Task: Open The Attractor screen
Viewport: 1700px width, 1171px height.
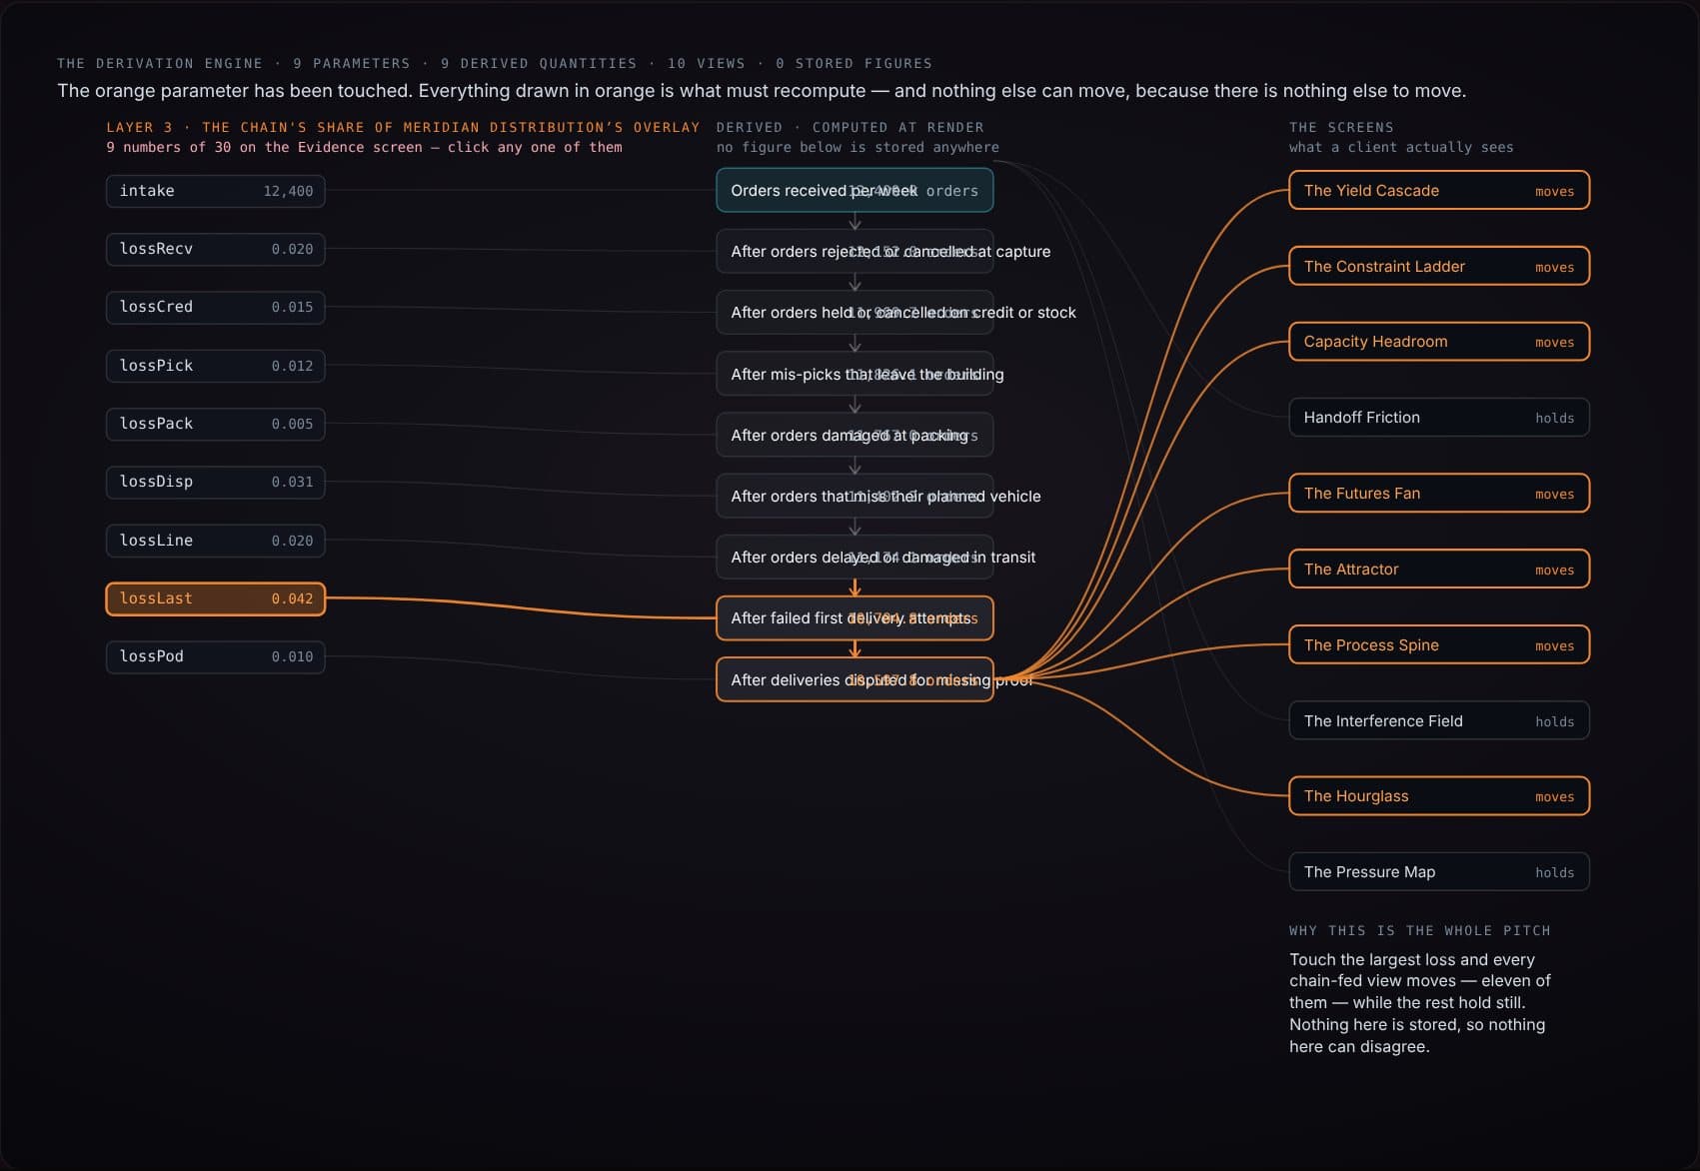Action: click(x=1439, y=570)
